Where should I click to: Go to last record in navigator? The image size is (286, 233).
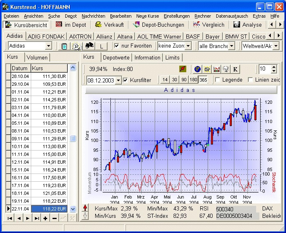37,218
